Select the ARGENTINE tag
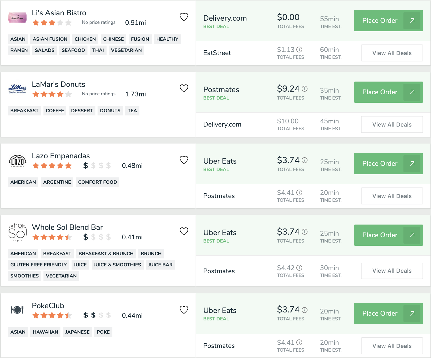 (57, 182)
